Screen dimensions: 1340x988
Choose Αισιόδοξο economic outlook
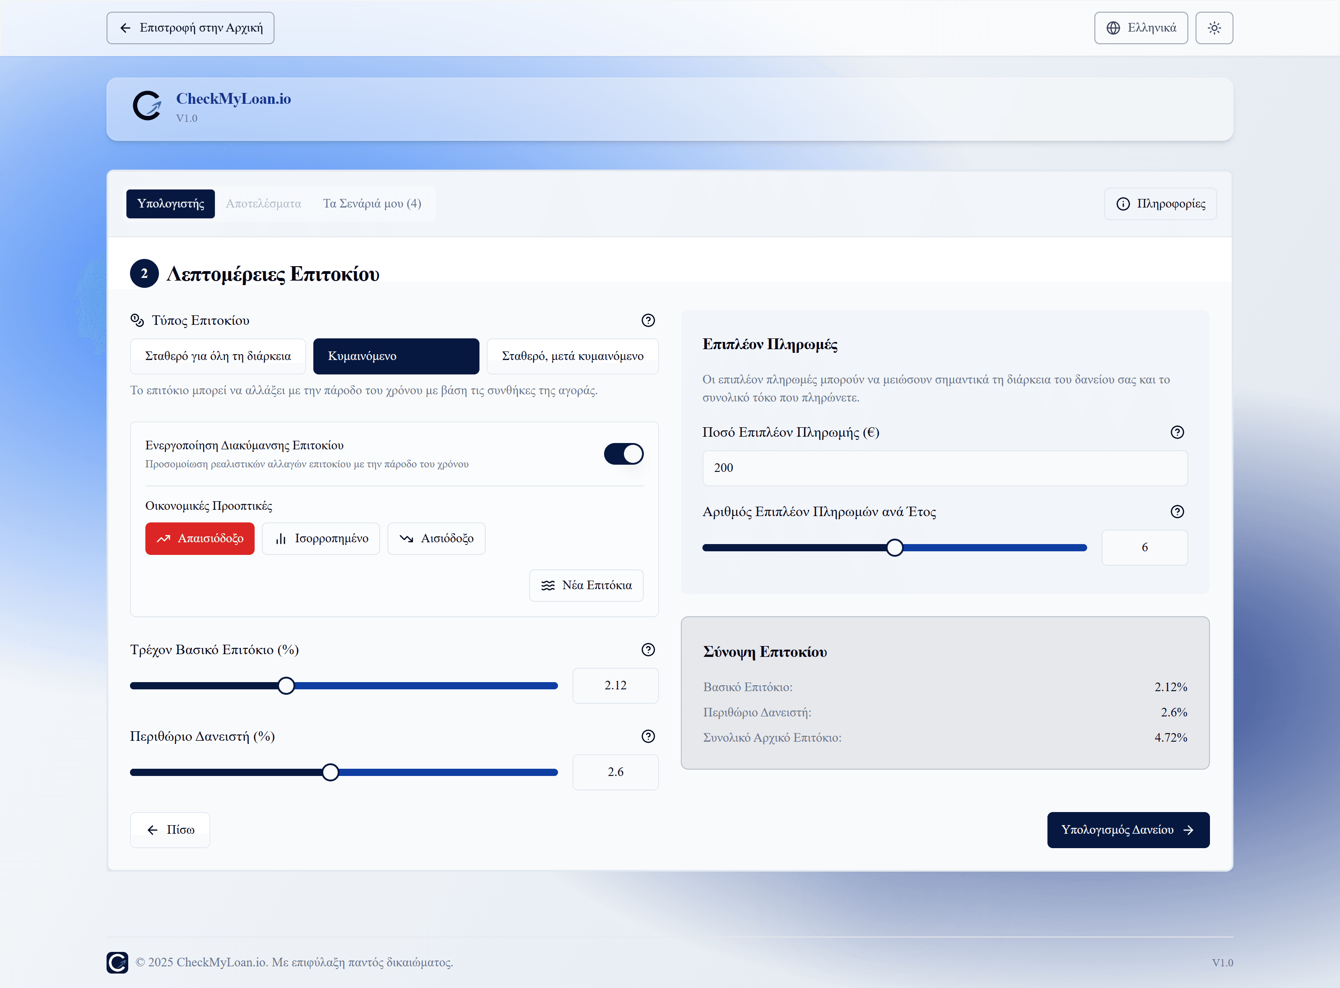(436, 539)
